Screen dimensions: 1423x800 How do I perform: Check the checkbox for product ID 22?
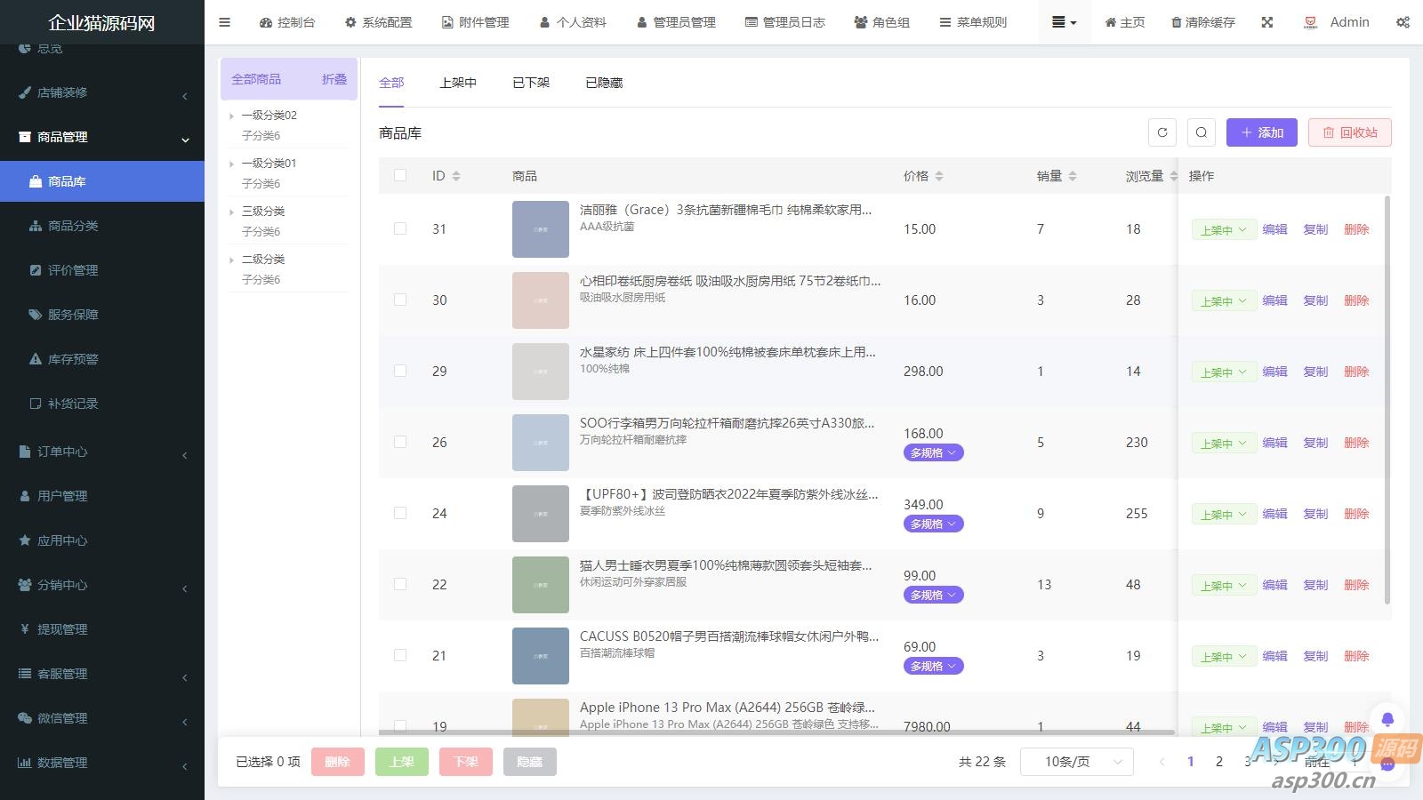click(399, 584)
